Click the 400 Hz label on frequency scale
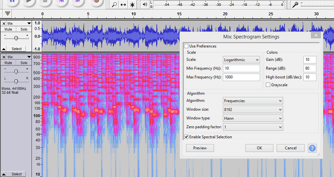This screenshot has width=334, height=177. pos(36,79)
